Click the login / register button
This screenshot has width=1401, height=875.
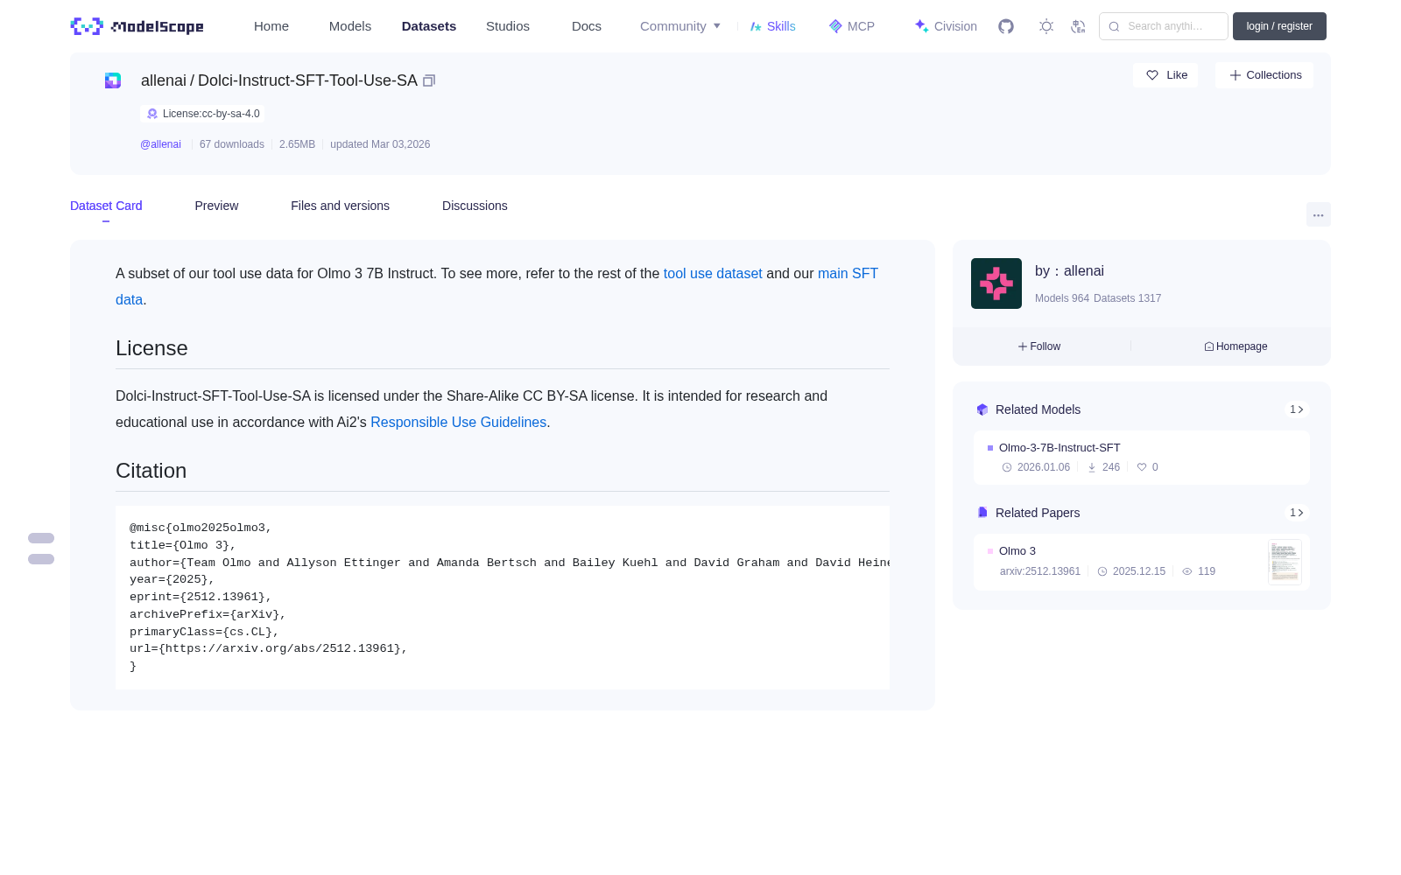coord(1279,26)
